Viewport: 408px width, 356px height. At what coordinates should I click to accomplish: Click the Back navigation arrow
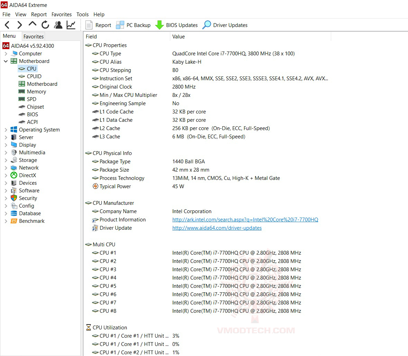(x=7, y=25)
